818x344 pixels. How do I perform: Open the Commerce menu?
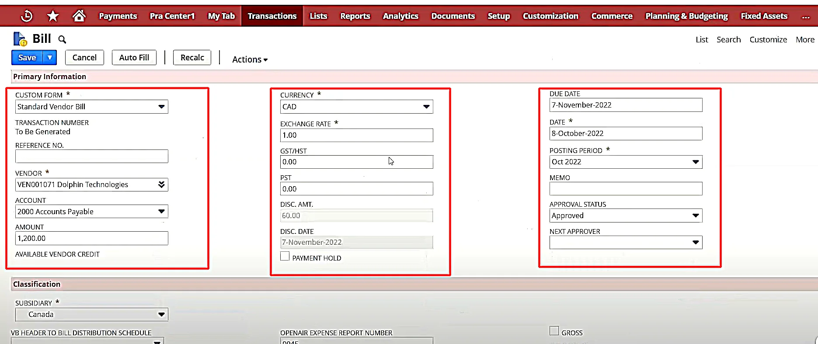click(612, 16)
